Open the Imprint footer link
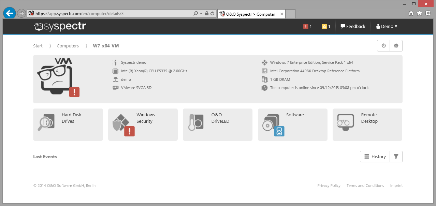The width and height of the screenshot is (436, 206). click(396, 186)
